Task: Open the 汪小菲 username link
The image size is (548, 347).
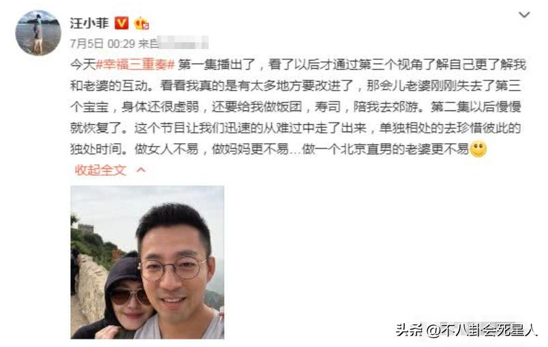Action: coord(89,23)
